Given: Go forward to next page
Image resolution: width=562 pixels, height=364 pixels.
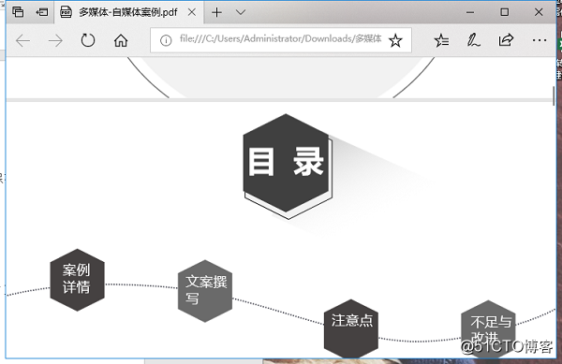Looking at the screenshot, I should [x=55, y=40].
